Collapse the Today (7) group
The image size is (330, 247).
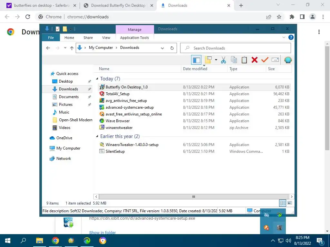[x=97, y=78]
